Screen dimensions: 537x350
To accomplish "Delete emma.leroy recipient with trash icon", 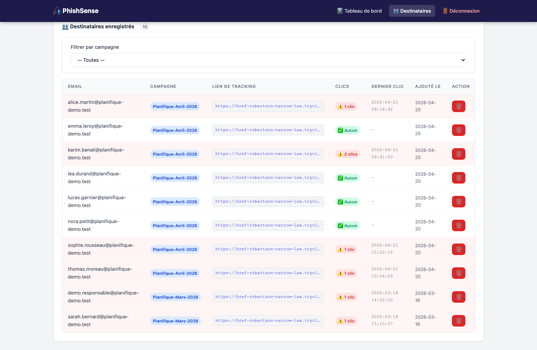I will 458,130.
